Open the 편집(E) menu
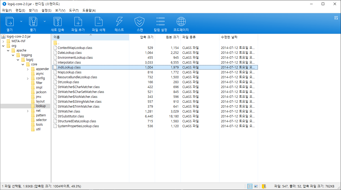Viewport: 341px width, 190px height. 20,10
